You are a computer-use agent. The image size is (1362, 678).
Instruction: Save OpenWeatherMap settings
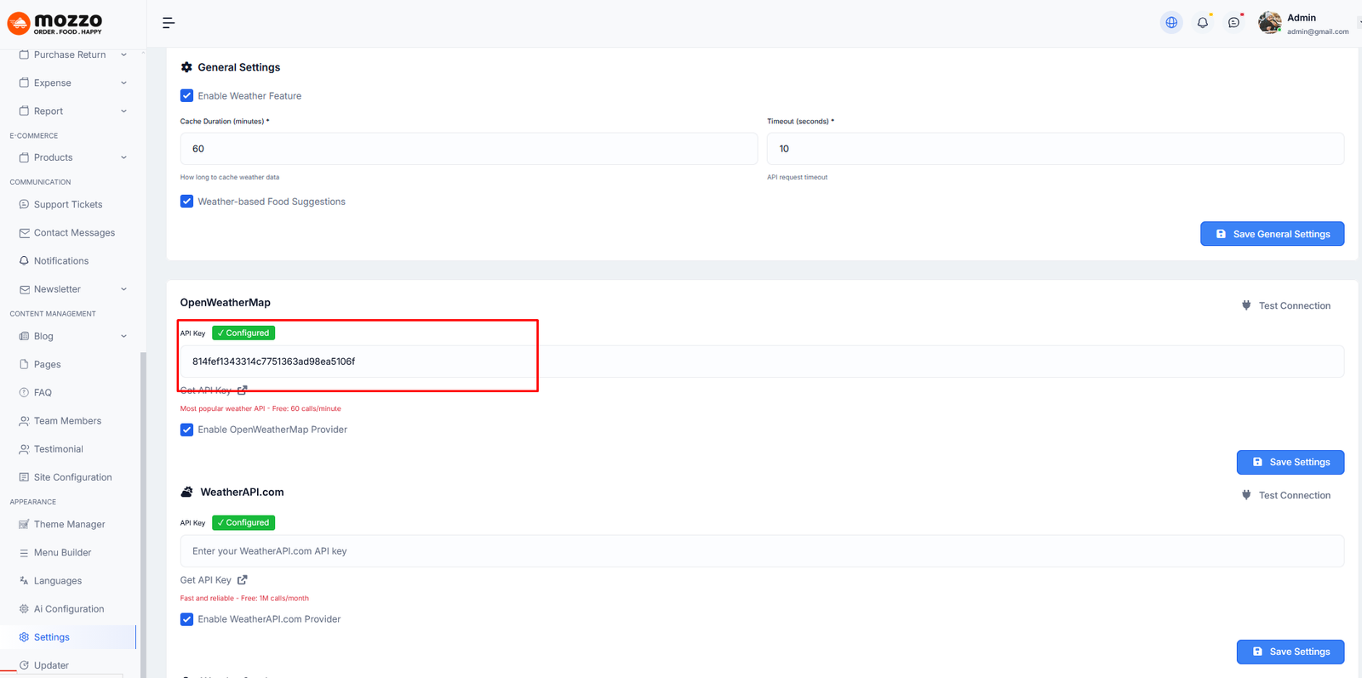pos(1290,462)
